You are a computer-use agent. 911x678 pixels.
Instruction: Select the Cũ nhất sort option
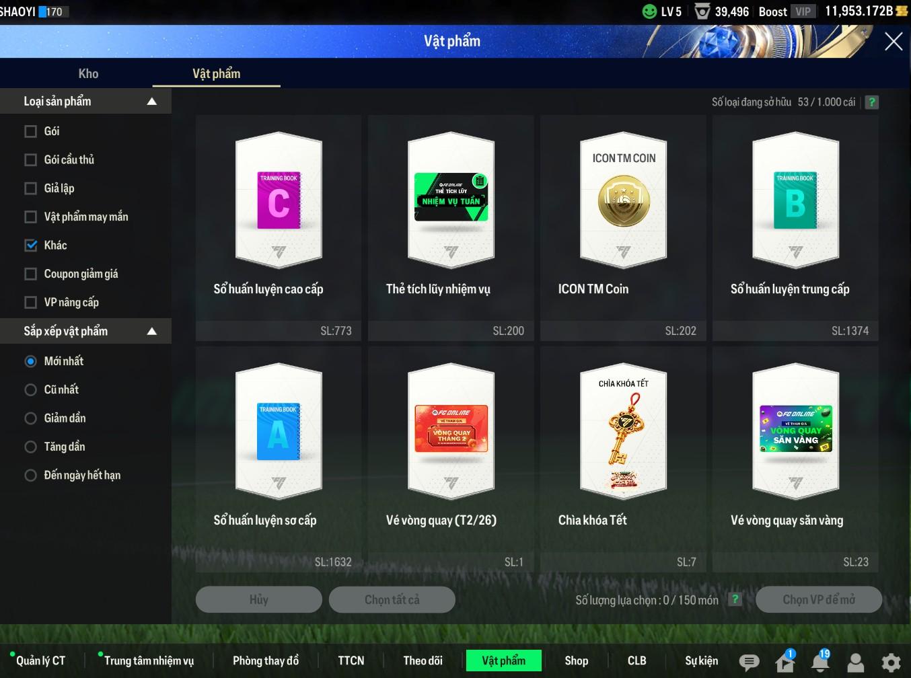point(31,390)
